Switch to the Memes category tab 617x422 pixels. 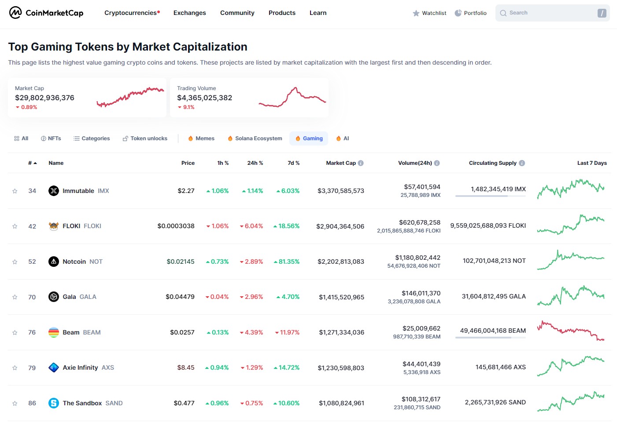point(201,138)
